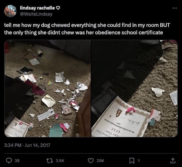
Task: Click the teal paper in the left photo
Action: [x=56, y=131]
